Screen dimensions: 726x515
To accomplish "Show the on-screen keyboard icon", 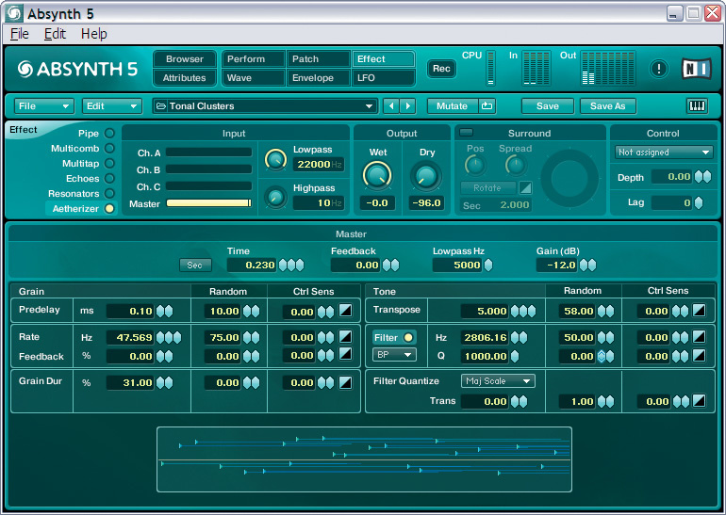I will (x=698, y=106).
